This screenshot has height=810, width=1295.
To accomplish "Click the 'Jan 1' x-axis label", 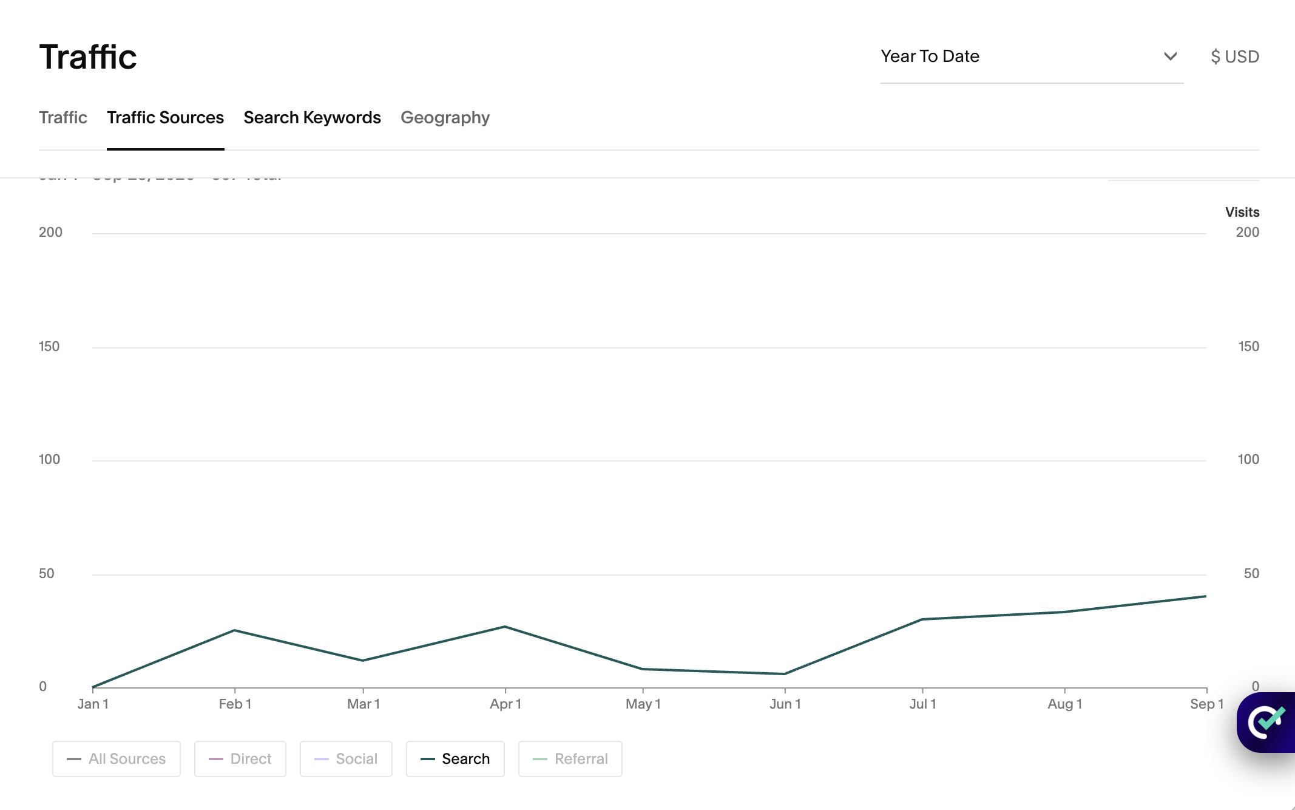I will click(93, 704).
